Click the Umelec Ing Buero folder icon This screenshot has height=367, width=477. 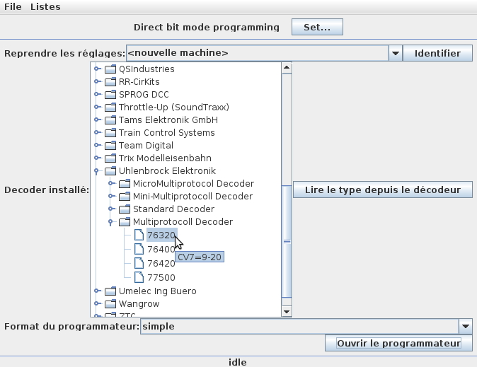coord(110,291)
